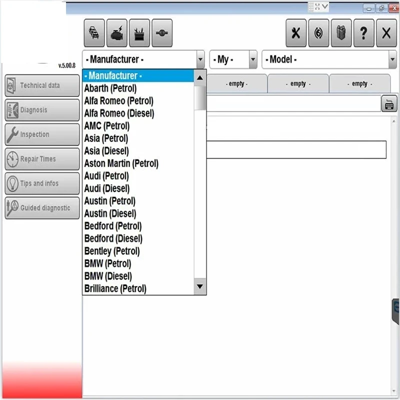Click the side tab handle at right edge

click(395, 311)
